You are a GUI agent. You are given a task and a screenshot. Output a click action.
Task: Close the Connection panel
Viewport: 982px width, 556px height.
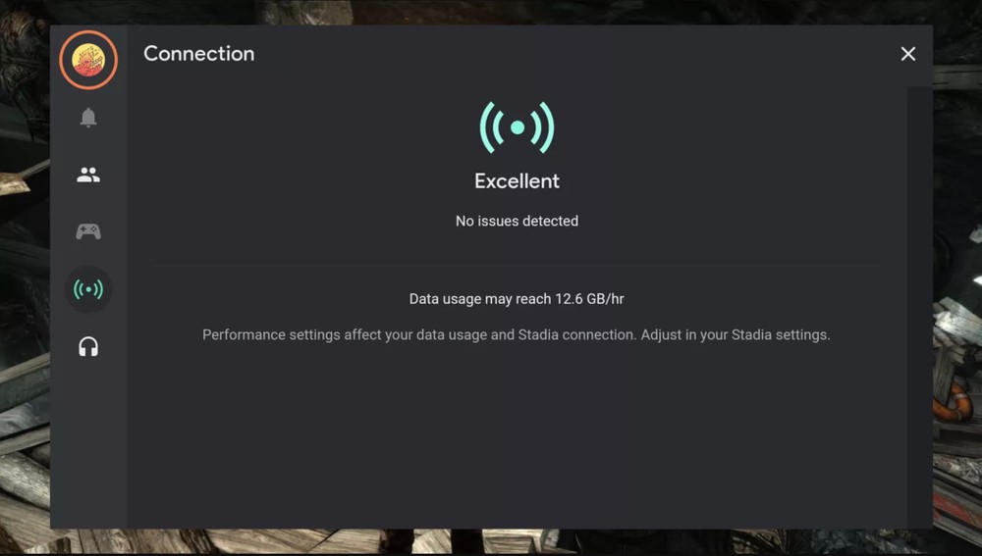(x=907, y=54)
